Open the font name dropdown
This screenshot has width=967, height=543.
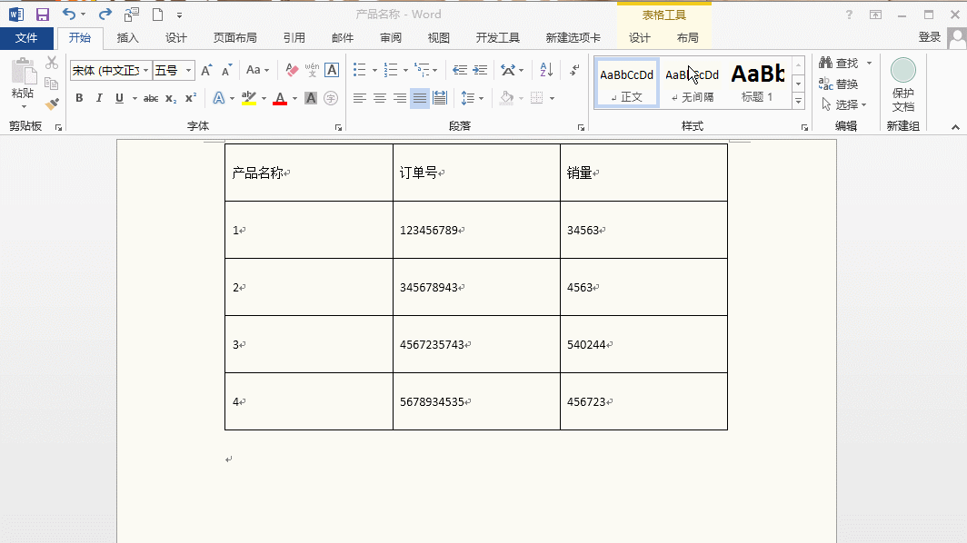pos(145,70)
